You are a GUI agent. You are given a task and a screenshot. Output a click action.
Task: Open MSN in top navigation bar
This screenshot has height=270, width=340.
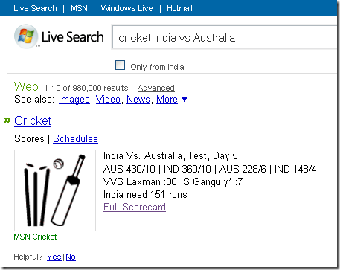(x=79, y=8)
